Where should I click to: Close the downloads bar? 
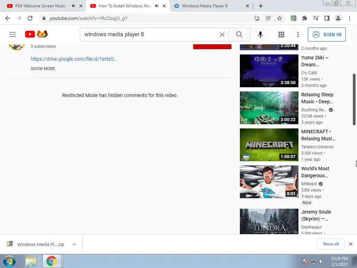coord(351,244)
